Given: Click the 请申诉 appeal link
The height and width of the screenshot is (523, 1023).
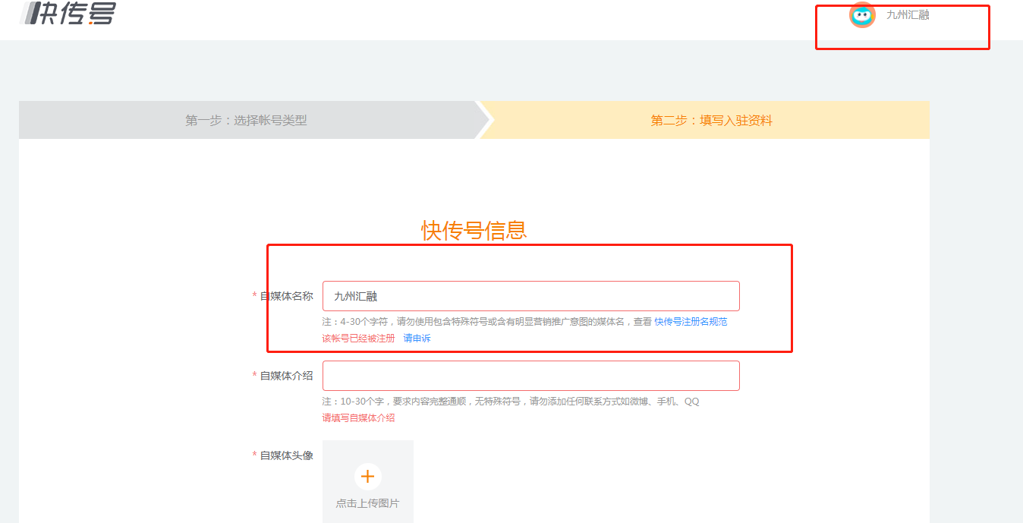Looking at the screenshot, I should (417, 339).
